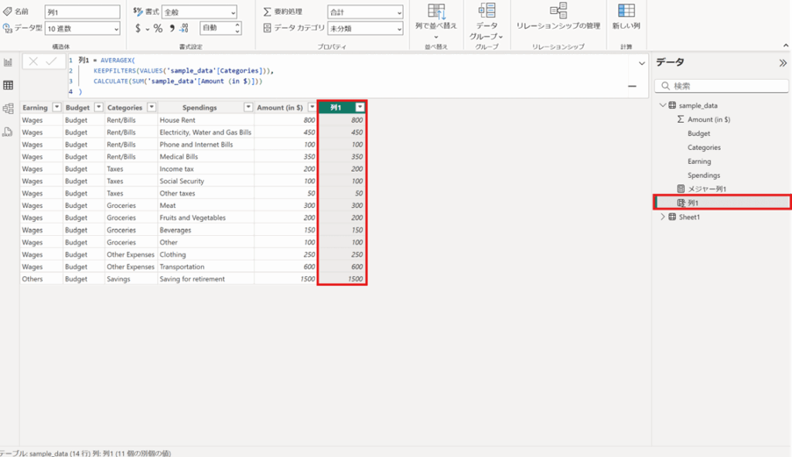Switch to Report view in left sidebar
Image resolution: width=792 pixels, height=457 pixels.
(x=9, y=62)
